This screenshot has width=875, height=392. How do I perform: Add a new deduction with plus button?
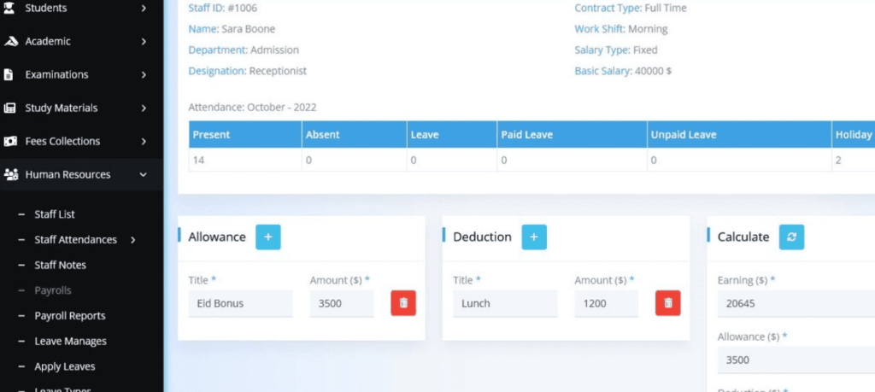[x=534, y=237]
